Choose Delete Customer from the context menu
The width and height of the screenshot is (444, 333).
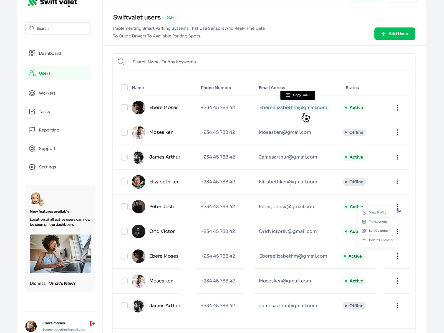point(381,240)
